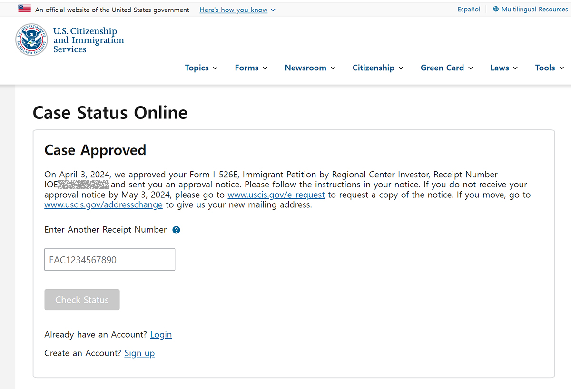Click "An official website of the United States government" text
Viewport: 571px width, 389px height.
112,10
